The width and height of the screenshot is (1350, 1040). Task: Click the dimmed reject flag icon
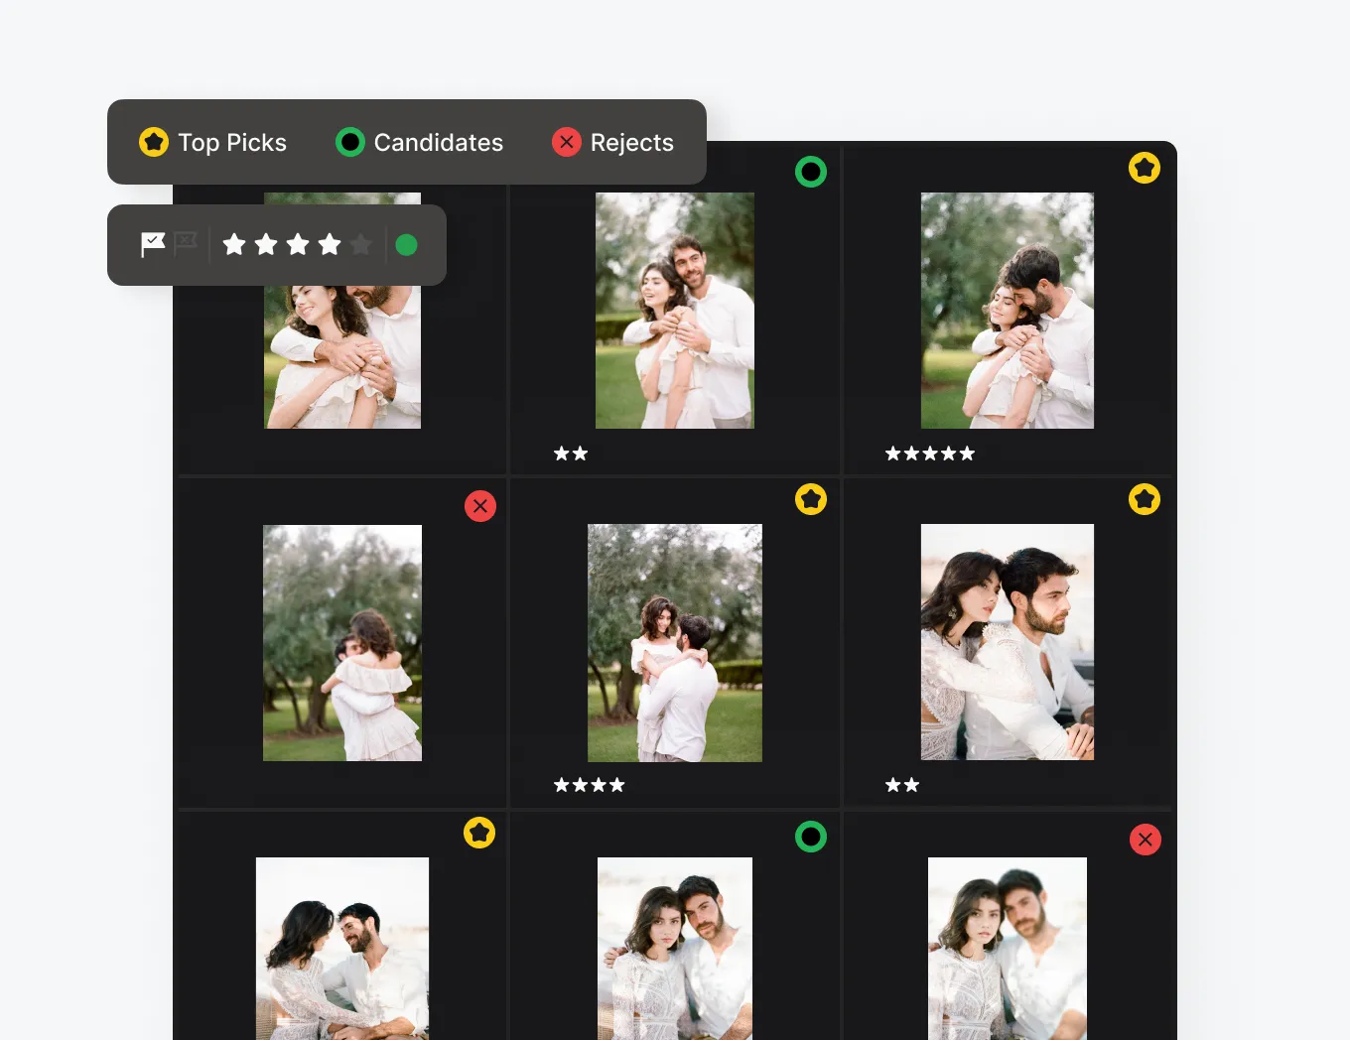[x=186, y=243]
